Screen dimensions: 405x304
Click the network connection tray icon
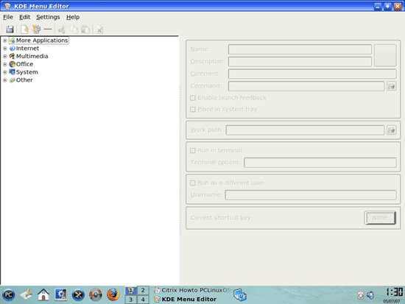[x=240, y=295]
